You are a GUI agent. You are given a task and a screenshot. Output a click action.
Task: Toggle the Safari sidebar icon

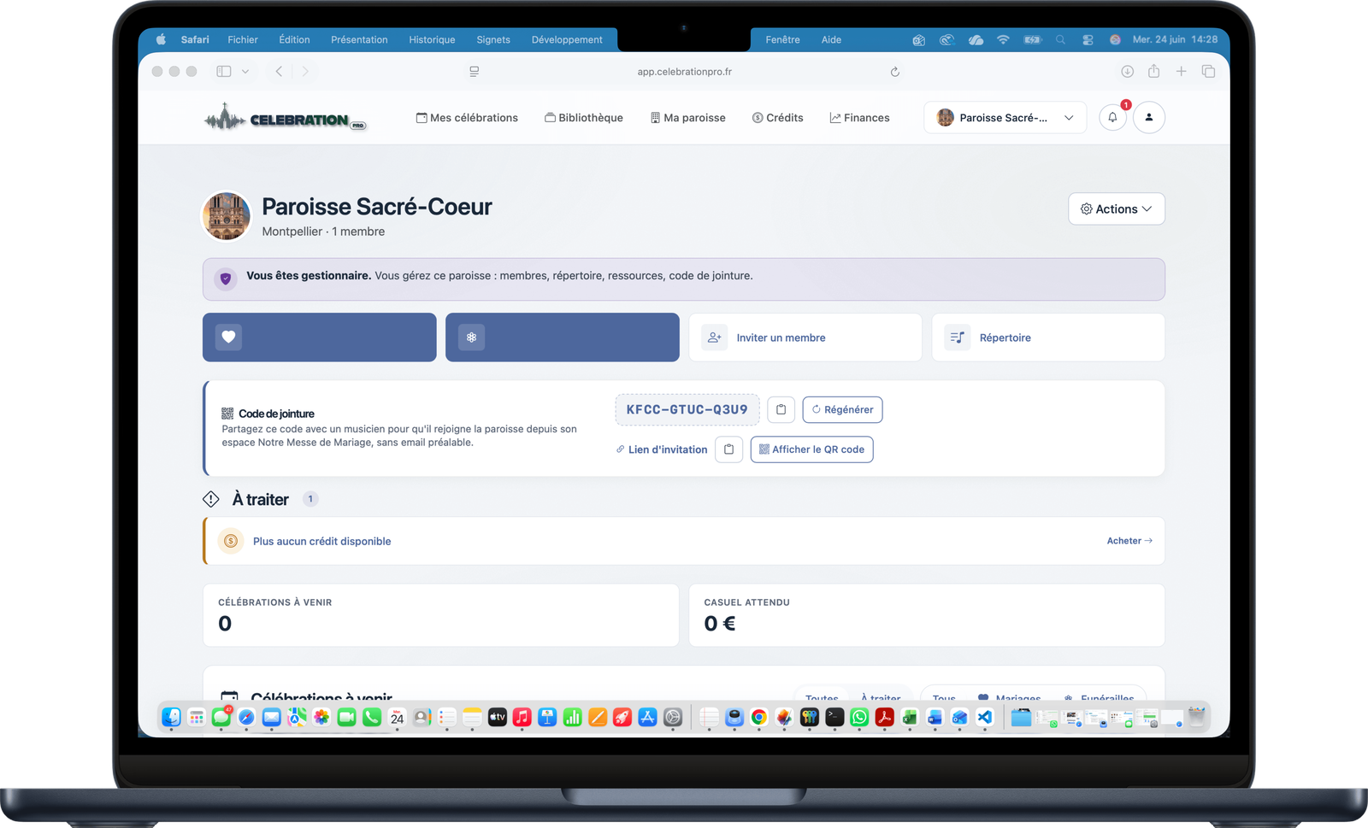[x=224, y=72]
